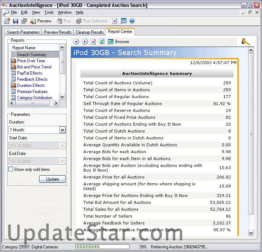262x252 pixels.
Task: Open the PayPal Effects report
Action: pos(30,73)
